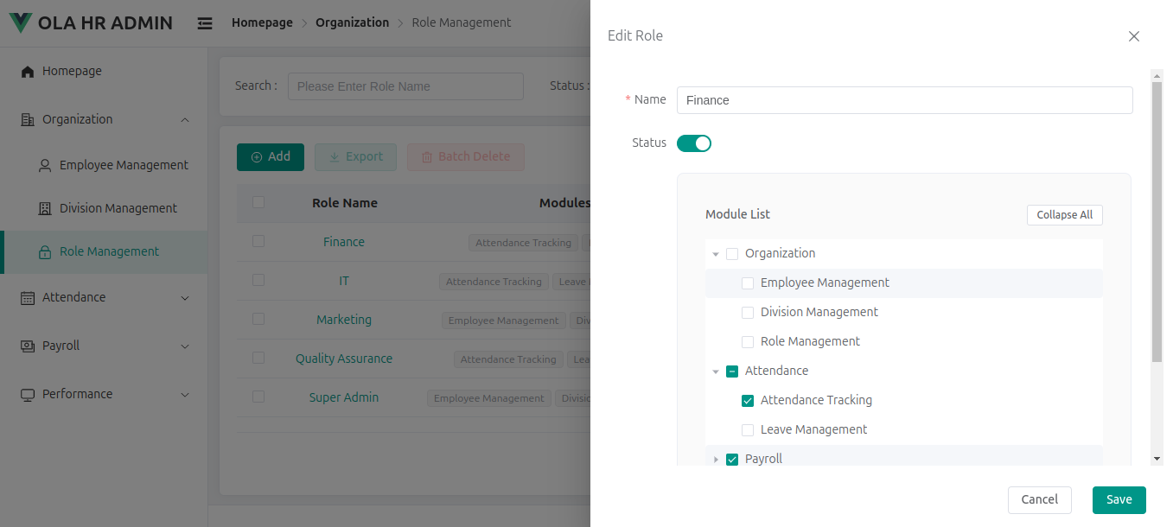Click the Add role button
The image size is (1173, 527).
point(271,157)
